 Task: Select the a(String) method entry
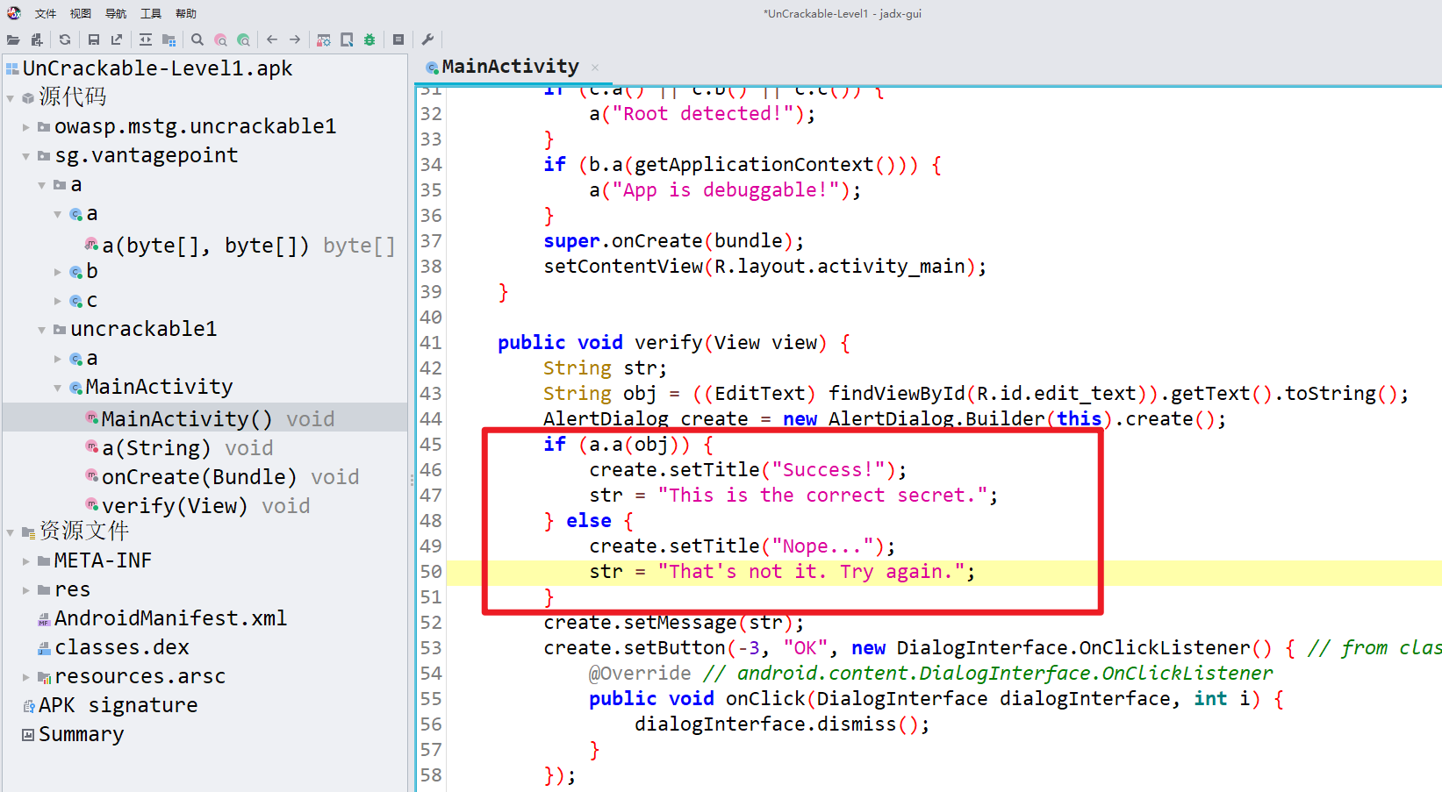pyautogui.click(x=188, y=448)
